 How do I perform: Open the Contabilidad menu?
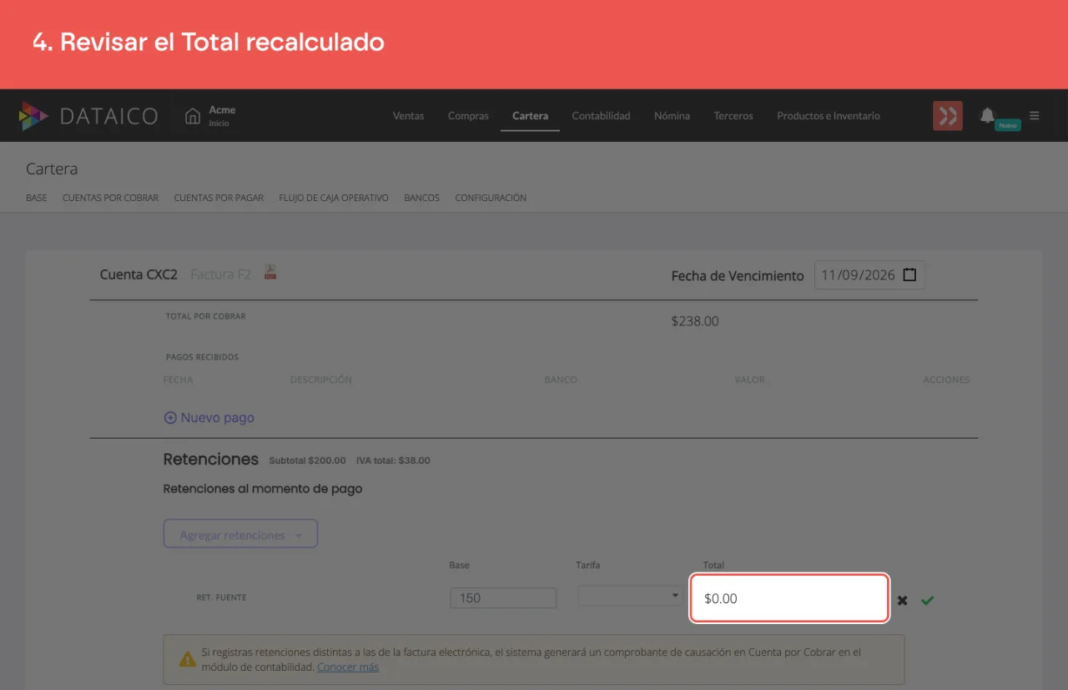(601, 116)
